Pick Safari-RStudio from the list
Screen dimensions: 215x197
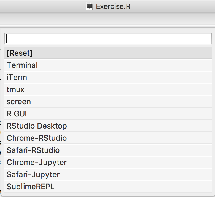pyautogui.click(x=108, y=150)
